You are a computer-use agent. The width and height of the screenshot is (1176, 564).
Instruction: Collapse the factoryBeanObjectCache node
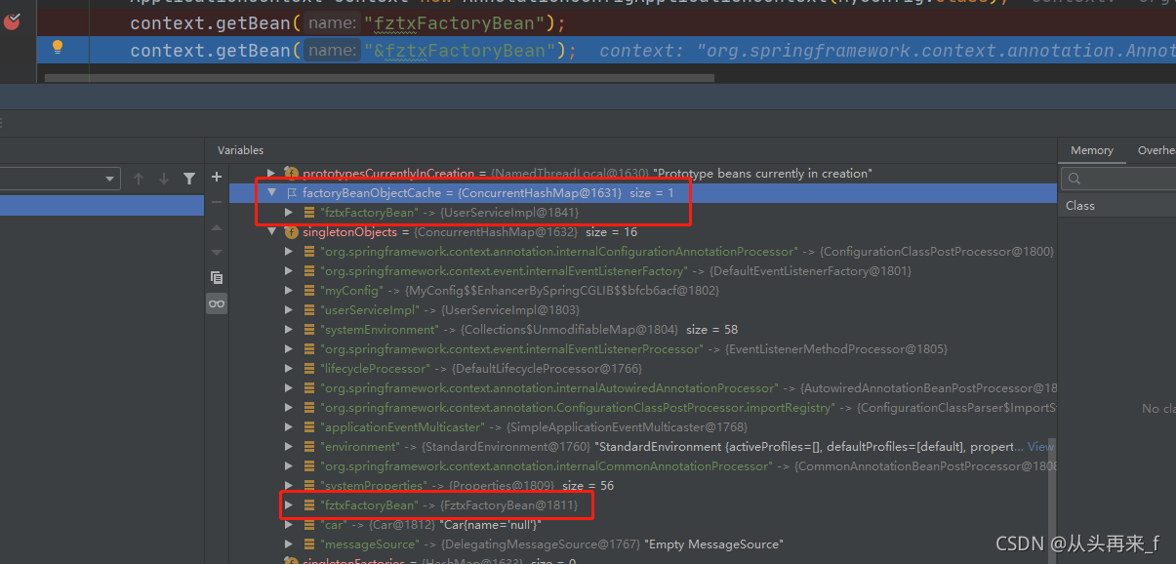click(x=272, y=193)
